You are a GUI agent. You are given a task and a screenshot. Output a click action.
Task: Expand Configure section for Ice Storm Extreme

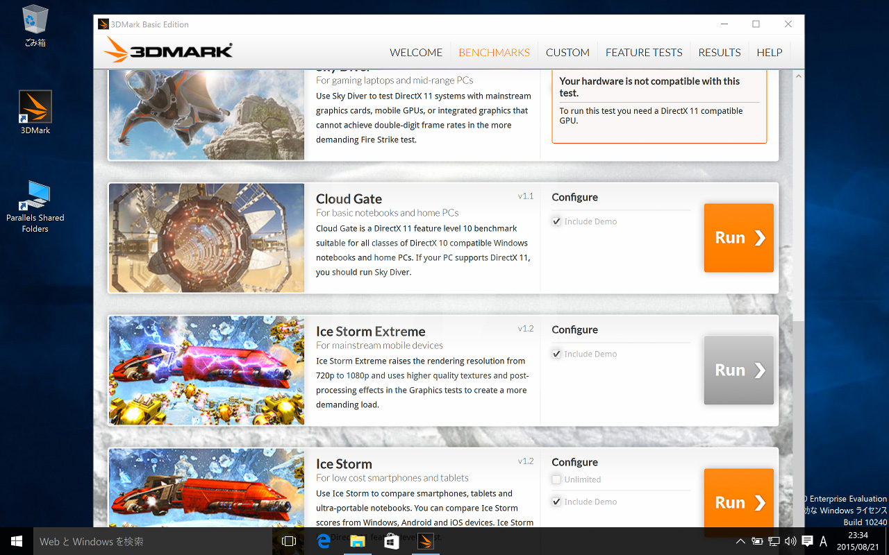pyautogui.click(x=574, y=330)
